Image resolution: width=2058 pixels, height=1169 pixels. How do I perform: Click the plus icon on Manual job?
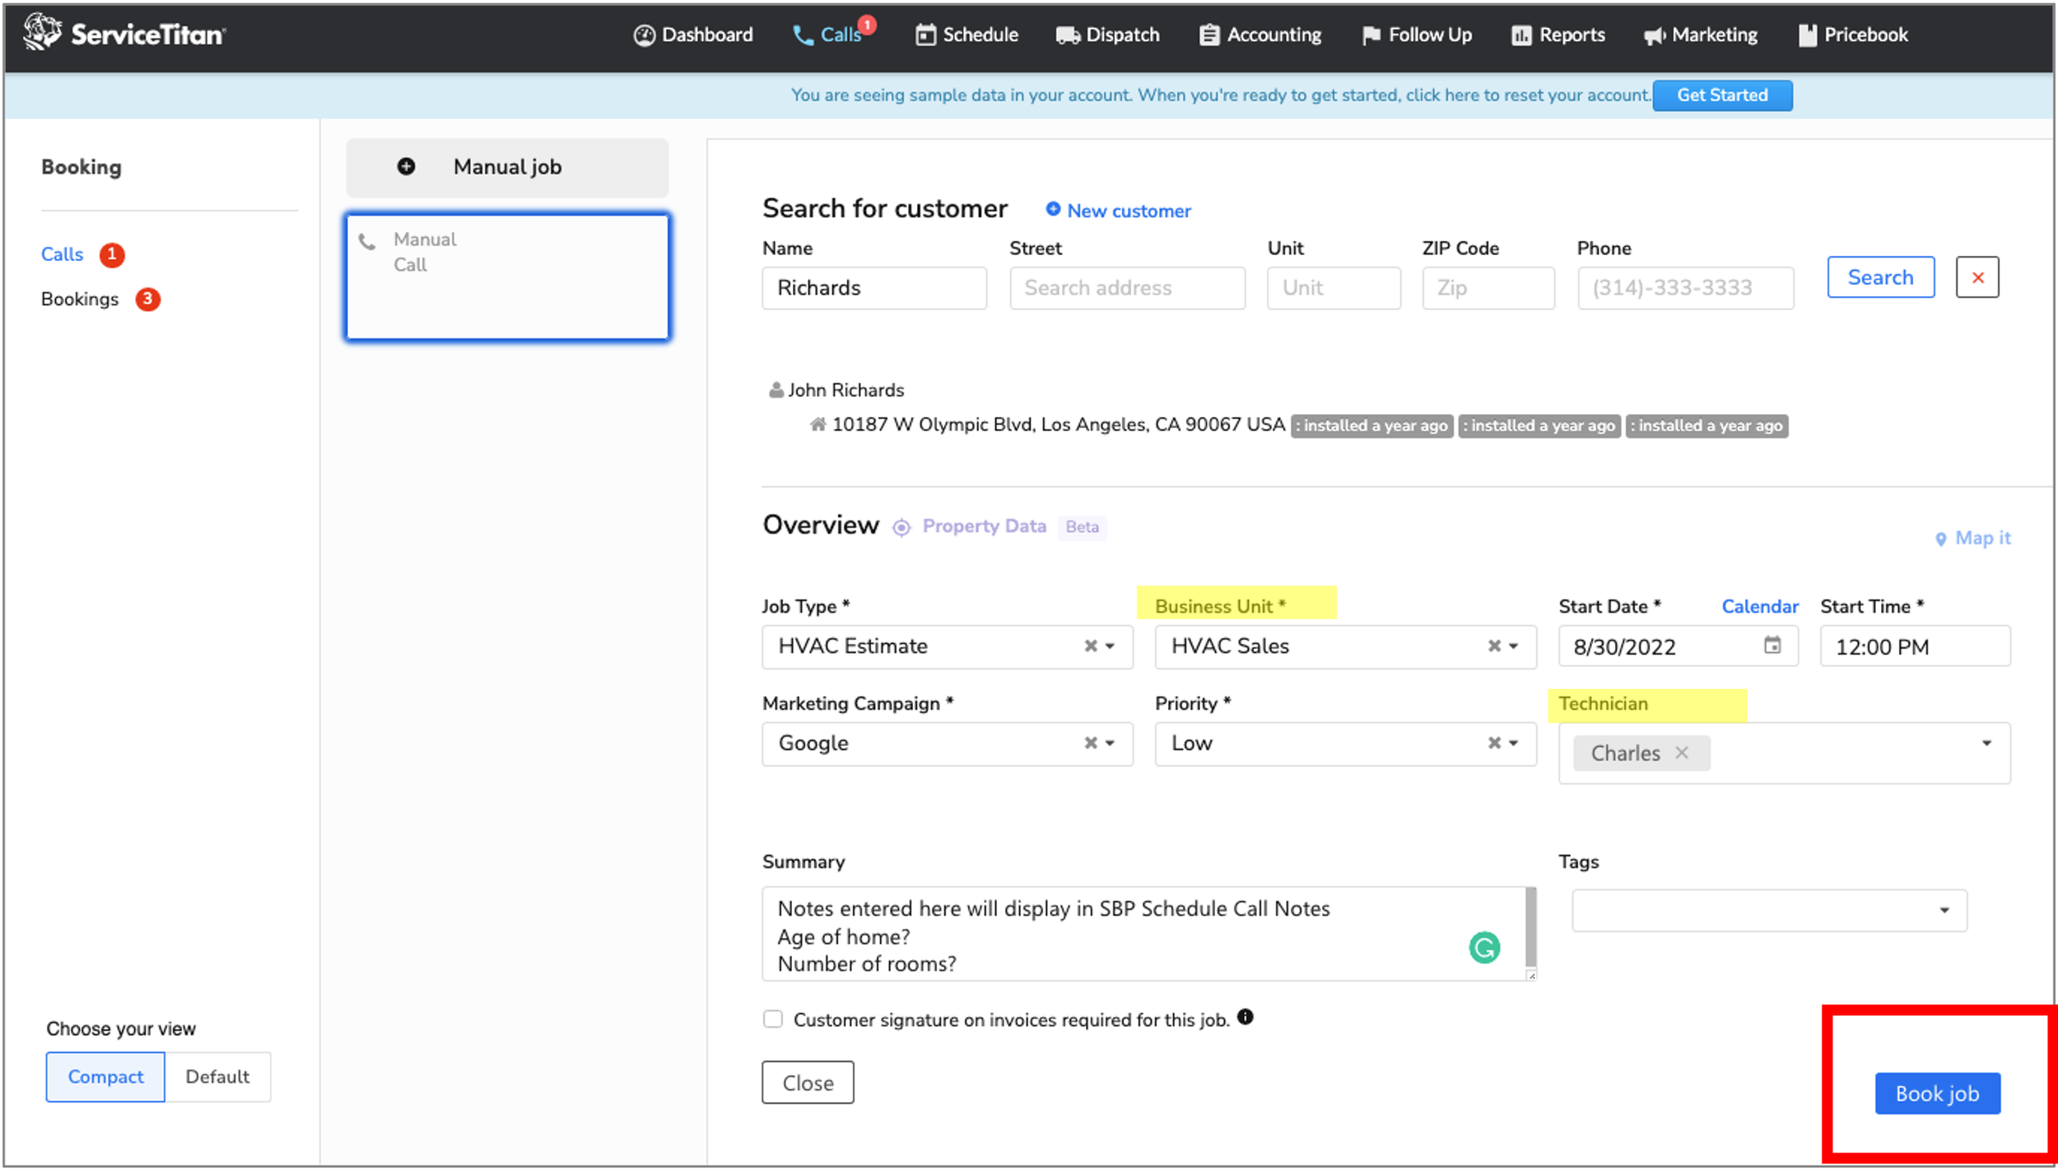pos(406,166)
